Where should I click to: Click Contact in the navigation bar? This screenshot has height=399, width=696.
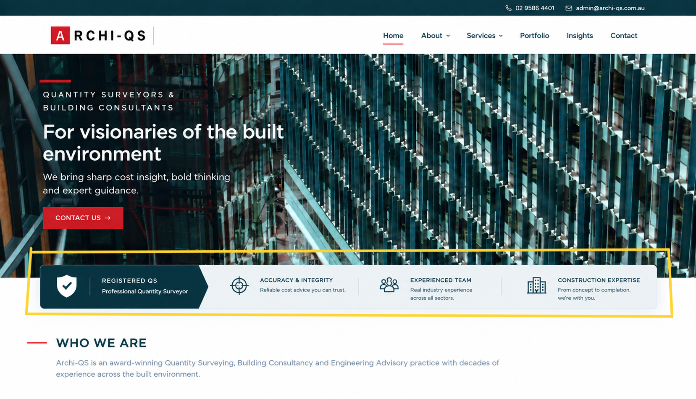coord(624,36)
